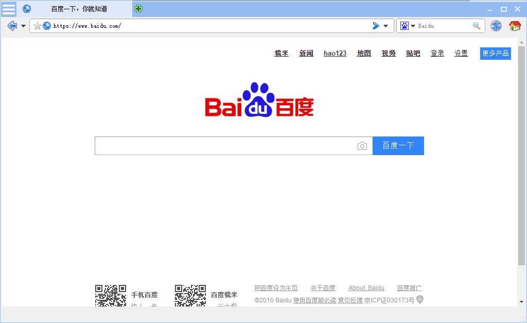Open the 糯米 link
The height and width of the screenshot is (323, 527).
[x=282, y=53]
